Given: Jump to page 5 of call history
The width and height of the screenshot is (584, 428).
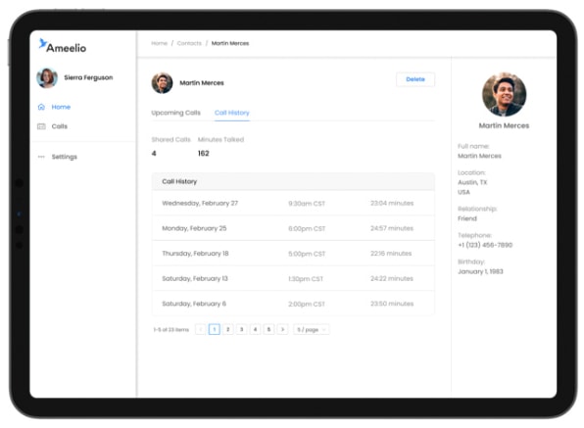Looking at the screenshot, I should point(268,329).
